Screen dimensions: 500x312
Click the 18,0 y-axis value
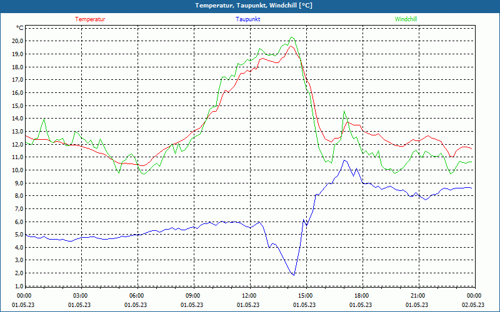point(17,67)
